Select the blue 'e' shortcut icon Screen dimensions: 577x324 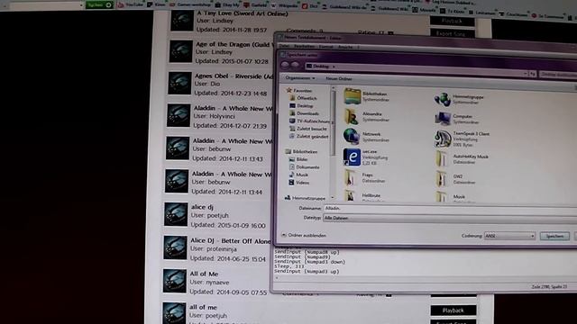click(x=352, y=157)
